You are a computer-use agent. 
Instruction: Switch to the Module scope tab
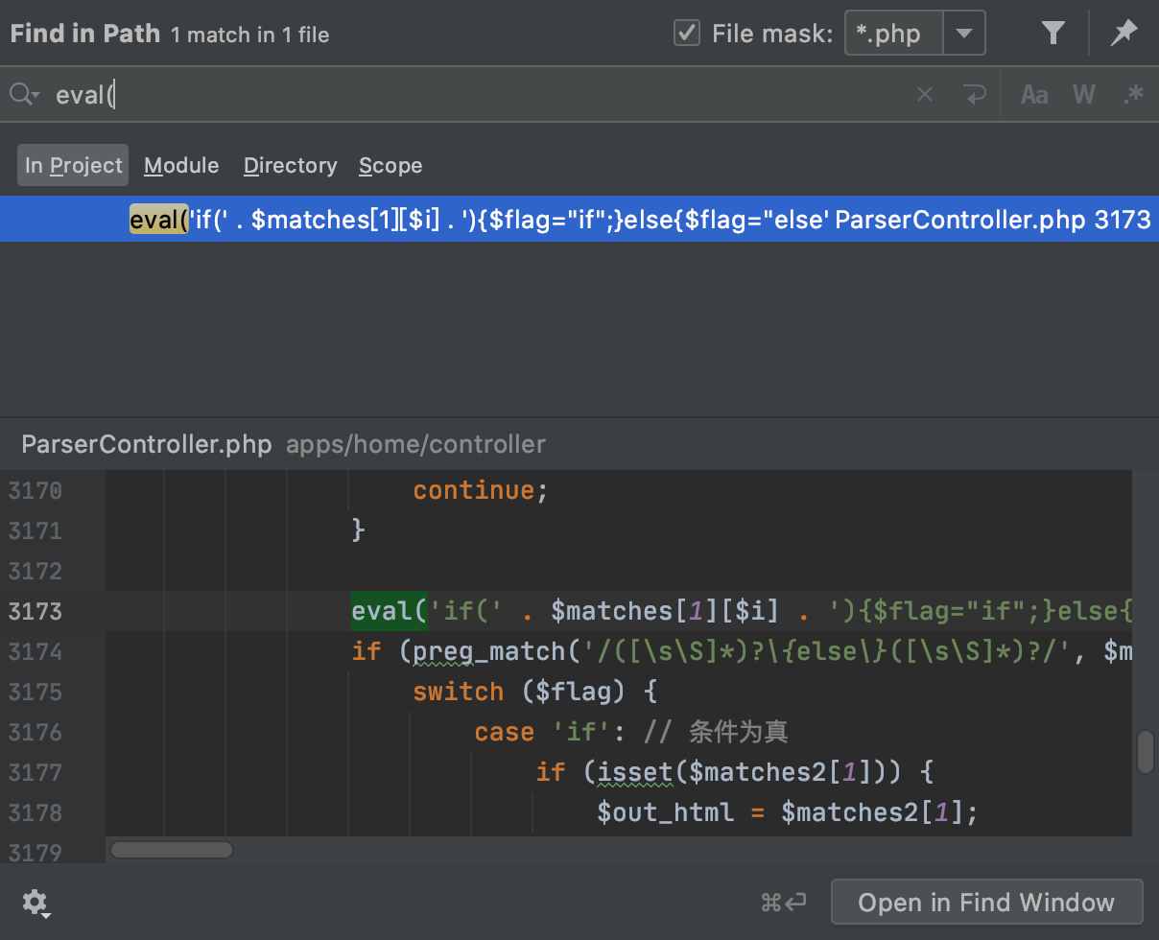point(181,166)
